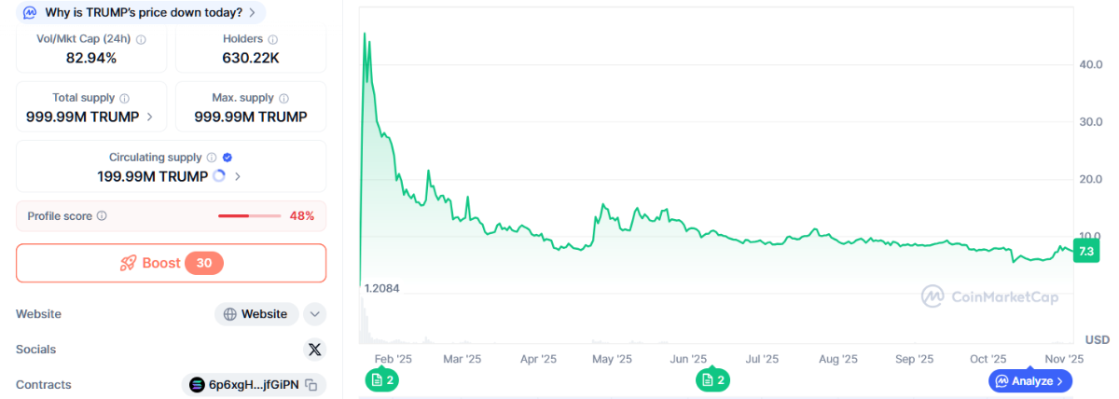Open the Feb '25 news marker
This screenshot has height=399, width=1119.
381,379
